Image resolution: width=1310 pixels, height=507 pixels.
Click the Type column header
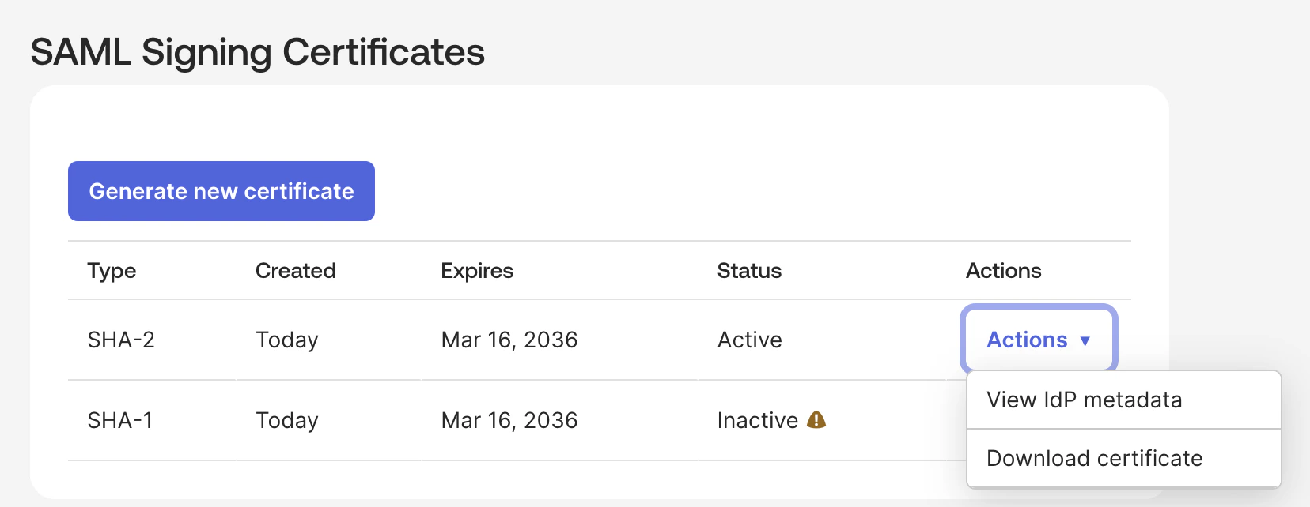tap(112, 271)
